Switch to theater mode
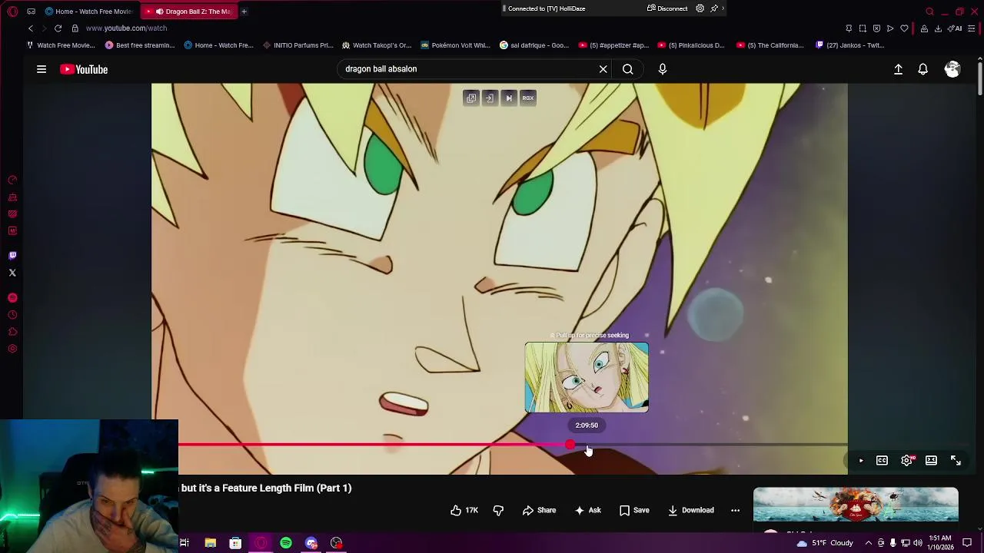The height and width of the screenshot is (553, 984). (931, 460)
